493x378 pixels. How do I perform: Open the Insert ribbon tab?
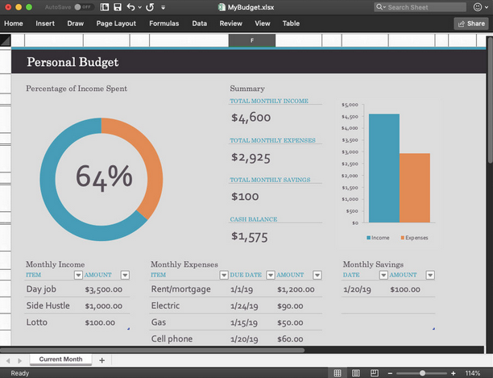[x=45, y=23]
